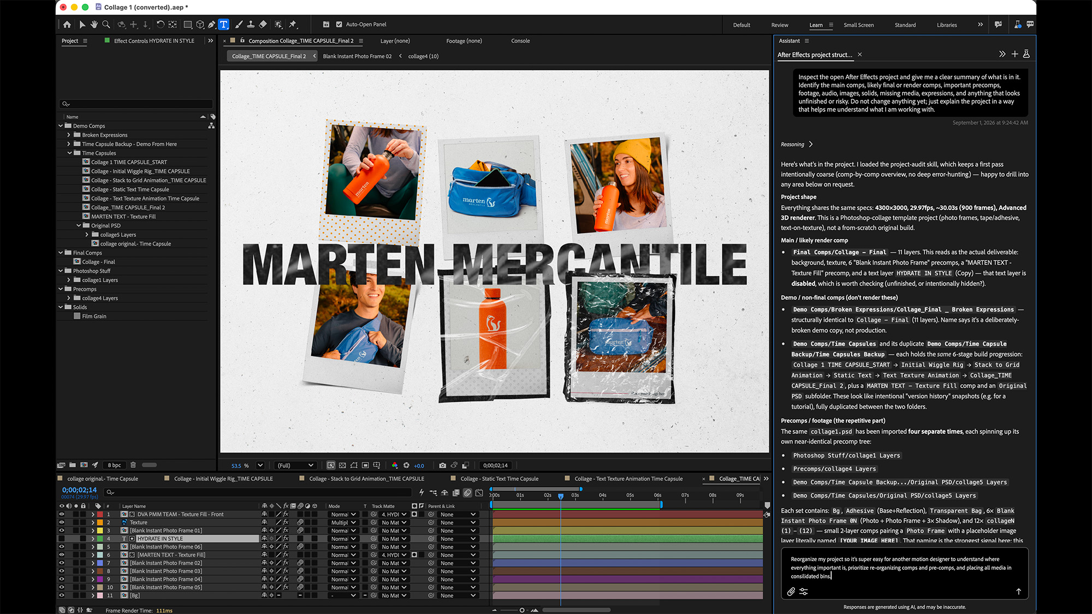Click the 8 bpc color depth button
Viewport: 1092px width, 614px height.
point(114,465)
